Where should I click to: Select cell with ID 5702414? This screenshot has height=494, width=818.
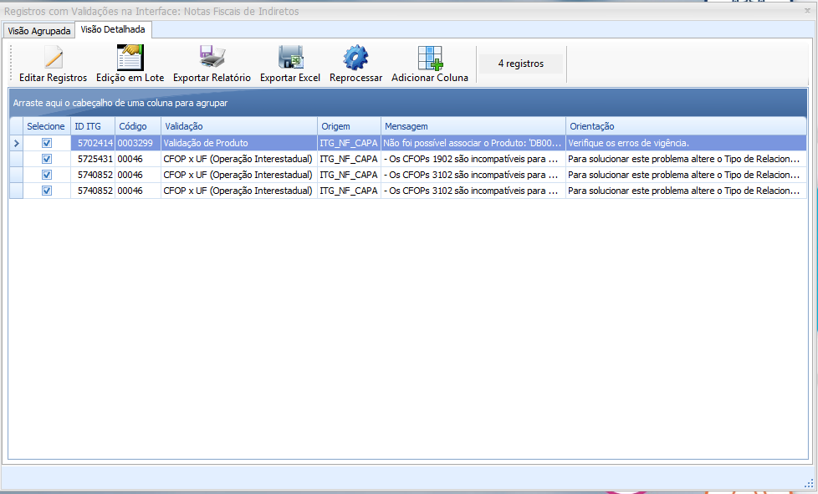[93, 143]
